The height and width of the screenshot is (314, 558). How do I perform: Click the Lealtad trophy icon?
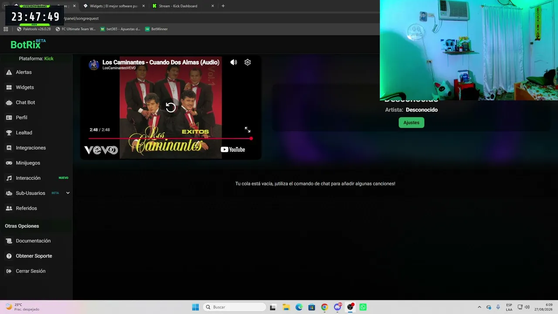click(9, 133)
